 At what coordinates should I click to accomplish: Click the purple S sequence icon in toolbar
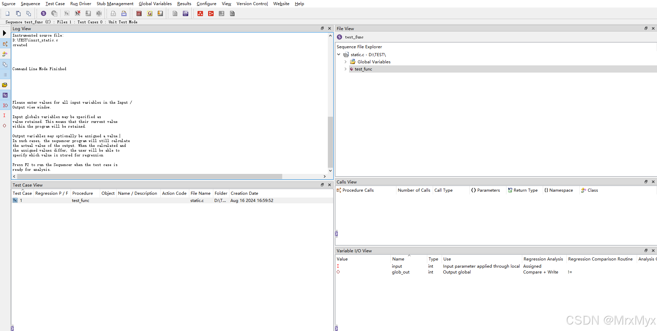pyautogui.click(x=44, y=13)
